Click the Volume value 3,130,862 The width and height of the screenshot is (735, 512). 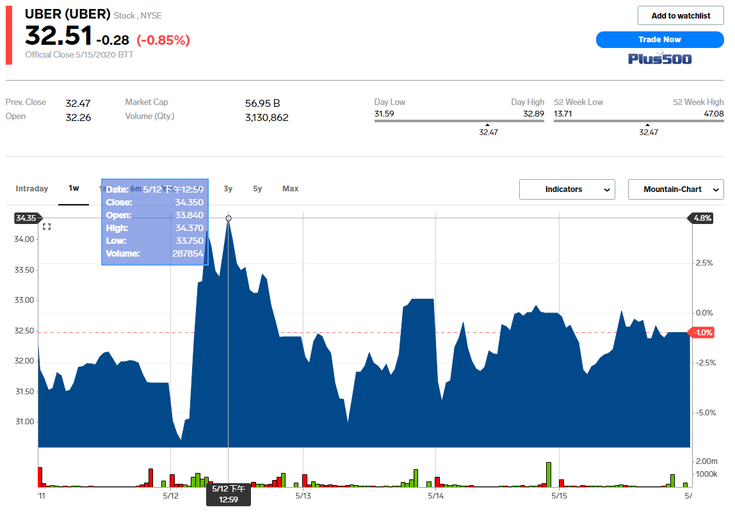267,118
